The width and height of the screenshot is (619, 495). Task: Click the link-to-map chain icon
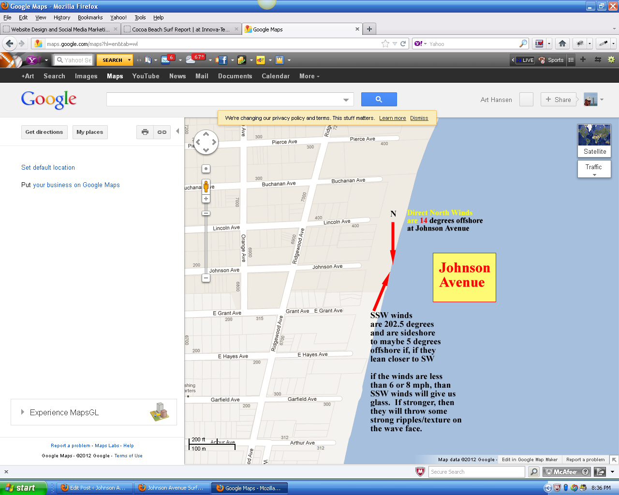pos(162,132)
